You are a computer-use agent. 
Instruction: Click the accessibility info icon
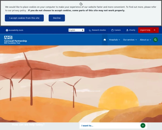[x=7, y=30]
